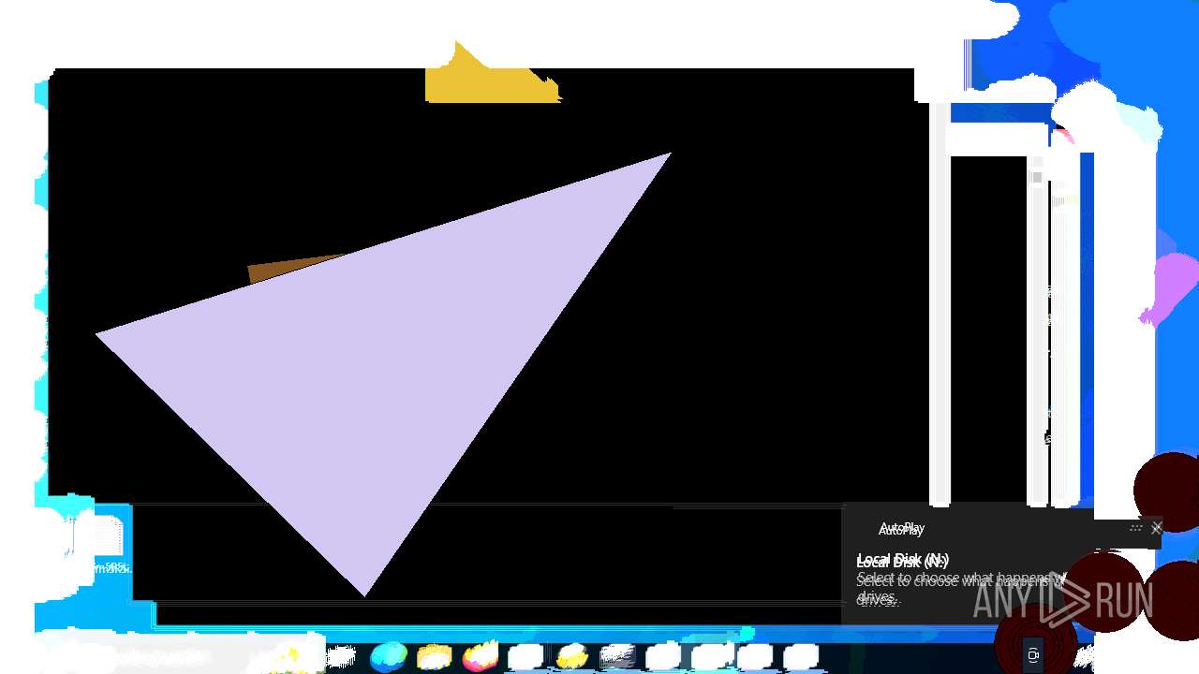1199x674 pixels.
Task: Open AutoPlay notification options dots
Action: pos(1135,528)
